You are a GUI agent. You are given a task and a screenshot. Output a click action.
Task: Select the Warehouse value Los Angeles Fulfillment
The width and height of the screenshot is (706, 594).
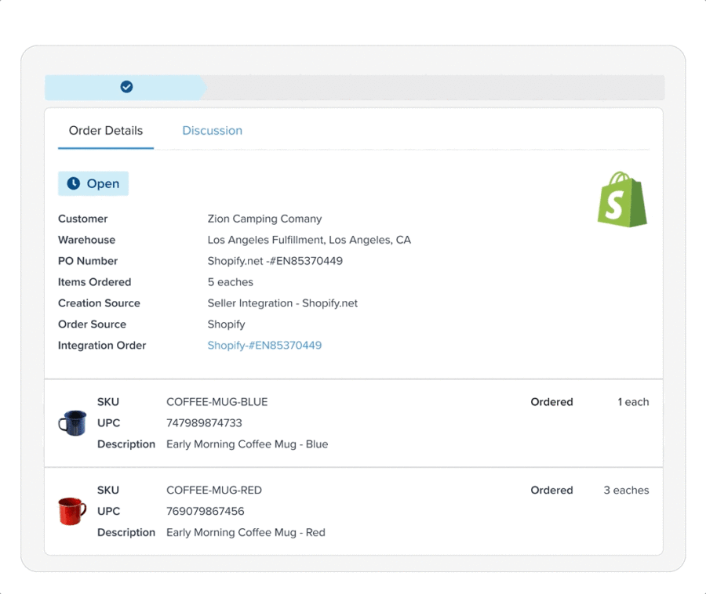(x=308, y=239)
